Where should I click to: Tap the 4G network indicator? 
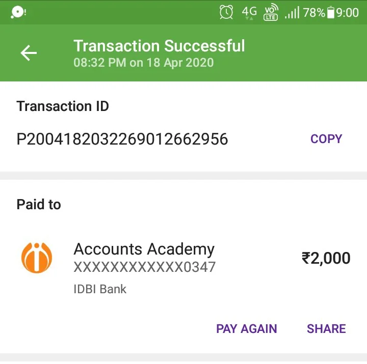coord(249,12)
